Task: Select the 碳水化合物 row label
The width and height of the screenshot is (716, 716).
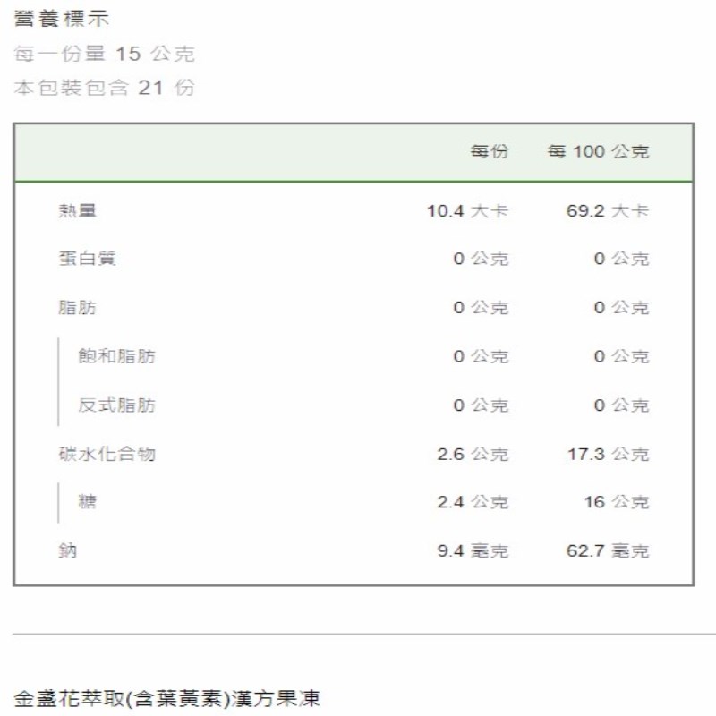Action: 107,454
